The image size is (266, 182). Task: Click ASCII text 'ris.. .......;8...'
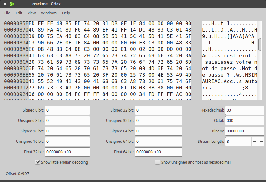pyautogui.click(x=229, y=88)
